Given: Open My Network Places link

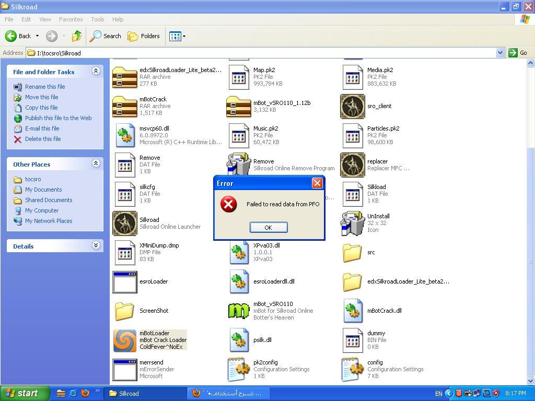Looking at the screenshot, I should [49, 221].
